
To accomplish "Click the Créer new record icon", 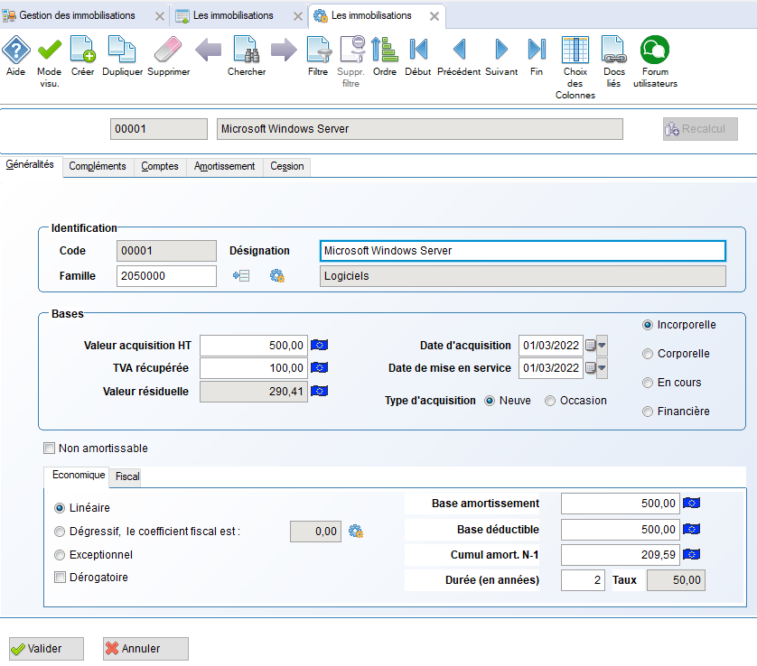I will (82, 51).
